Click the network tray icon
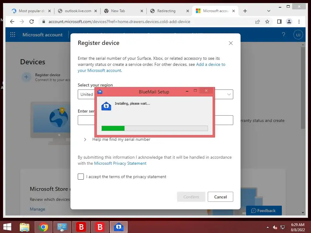Viewport: 311px width, 233px height. coord(282,227)
